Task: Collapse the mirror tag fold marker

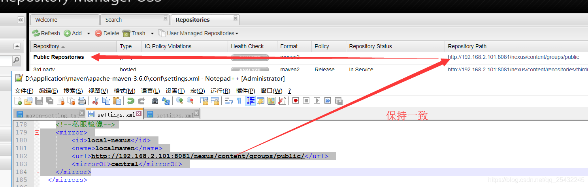Action: tap(37, 133)
